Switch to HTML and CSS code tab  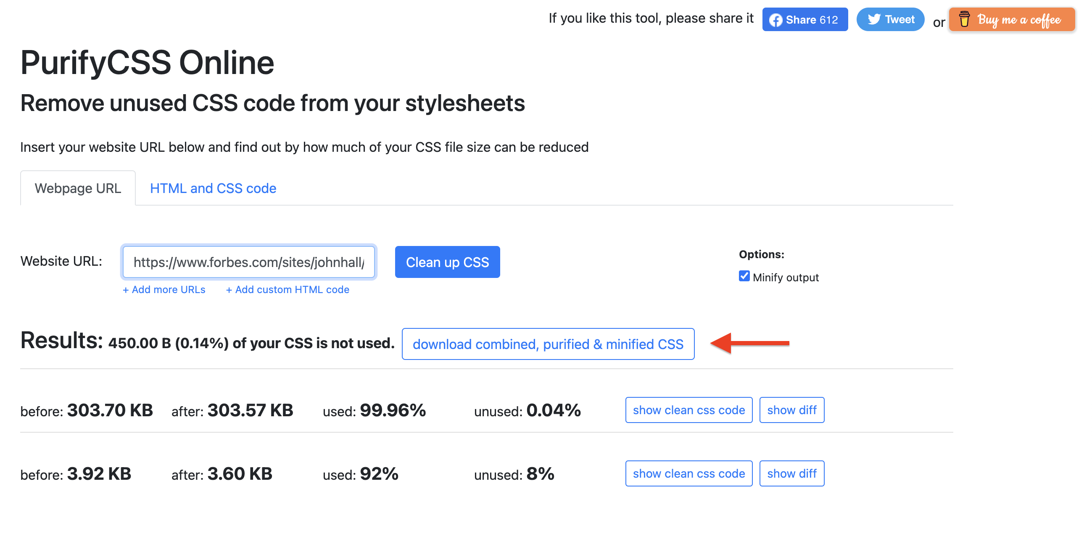coord(213,188)
